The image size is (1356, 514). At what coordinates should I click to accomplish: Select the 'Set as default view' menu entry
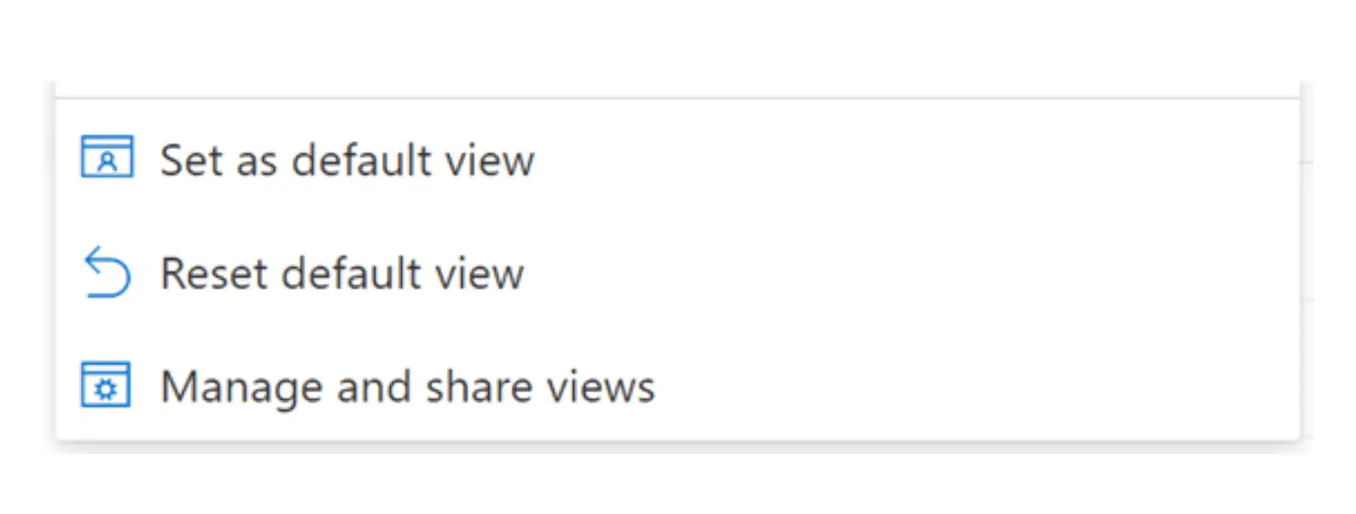click(x=678, y=158)
